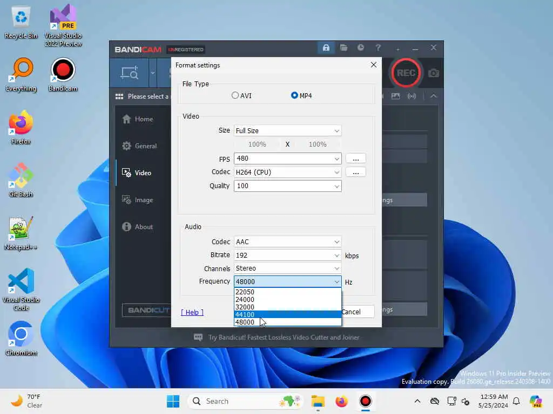Click the taskbar Search box
This screenshot has width=553, height=414.
(x=246, y=401)
